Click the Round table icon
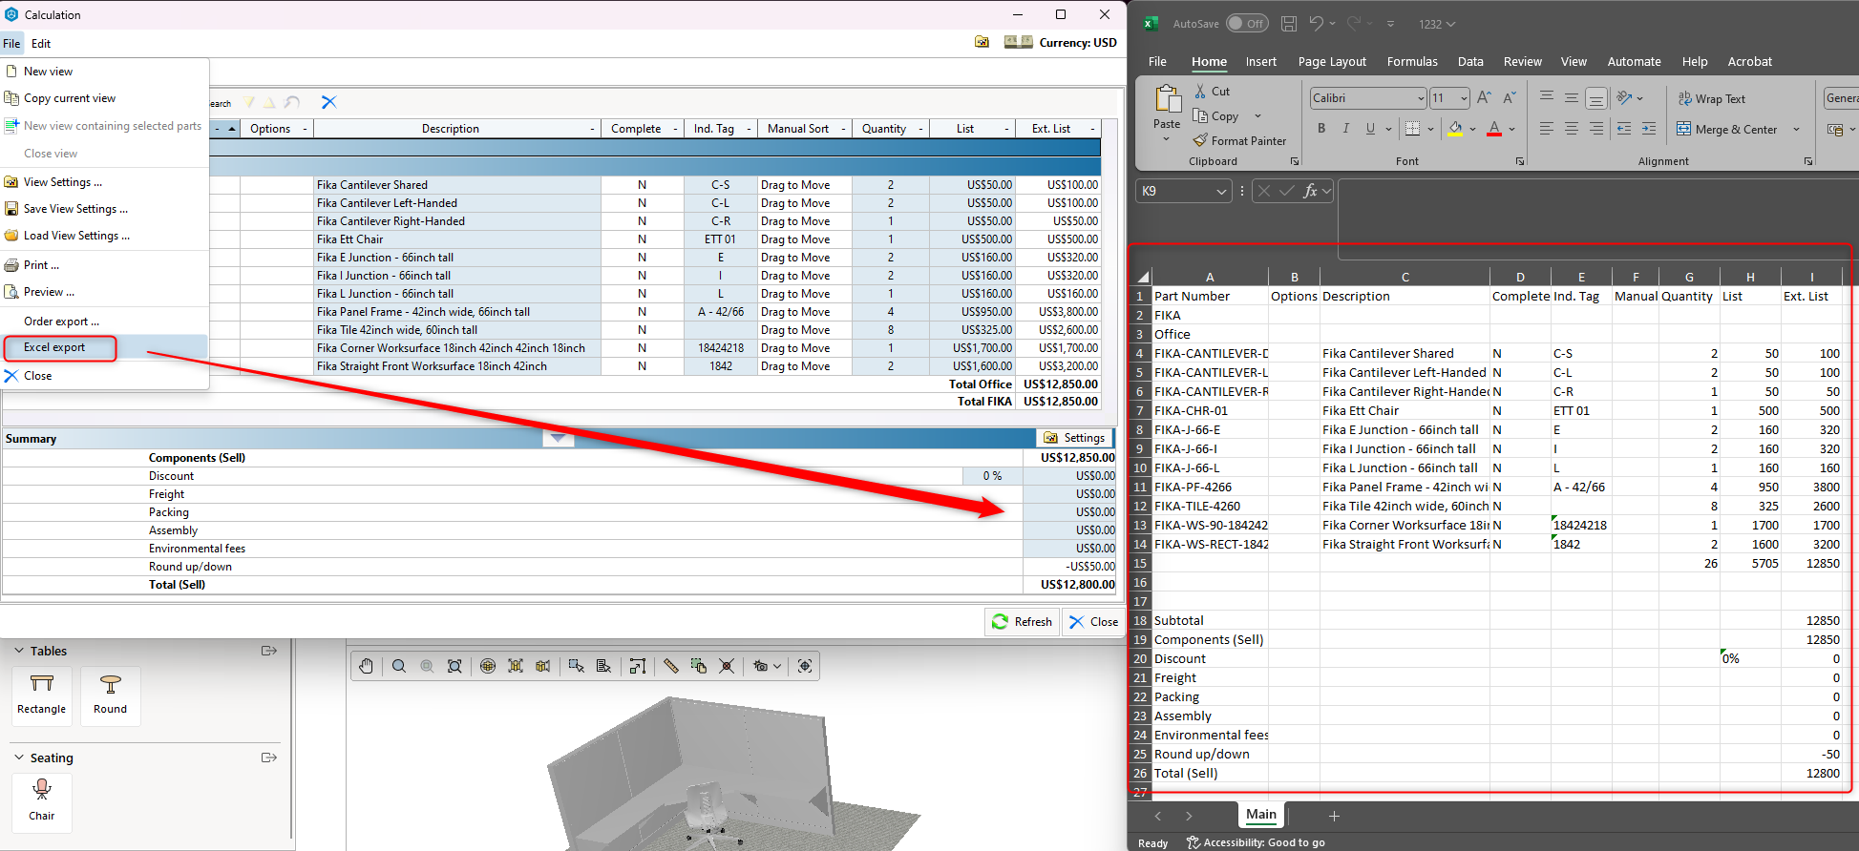 (110, 695)
